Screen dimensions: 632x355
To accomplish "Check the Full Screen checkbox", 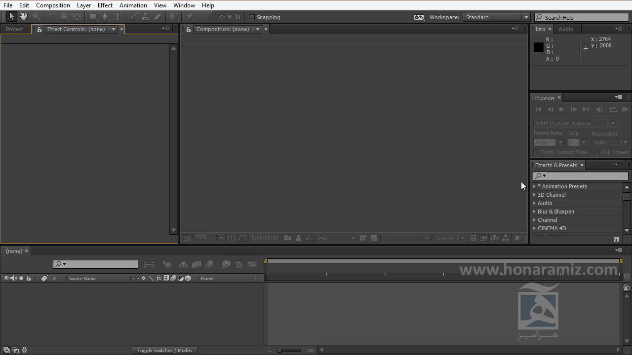I will (597, 152).
